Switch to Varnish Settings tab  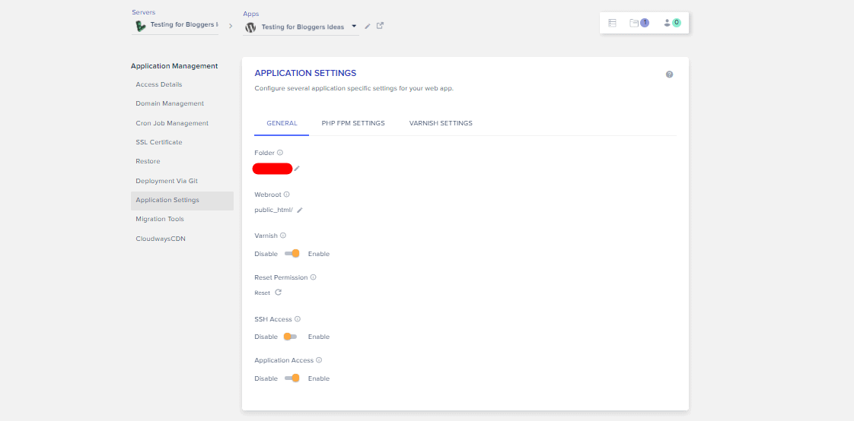(441, 123)
